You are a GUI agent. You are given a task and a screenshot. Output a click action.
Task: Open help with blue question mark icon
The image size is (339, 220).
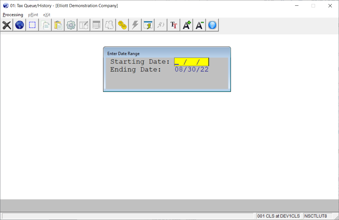coord(212,25)
